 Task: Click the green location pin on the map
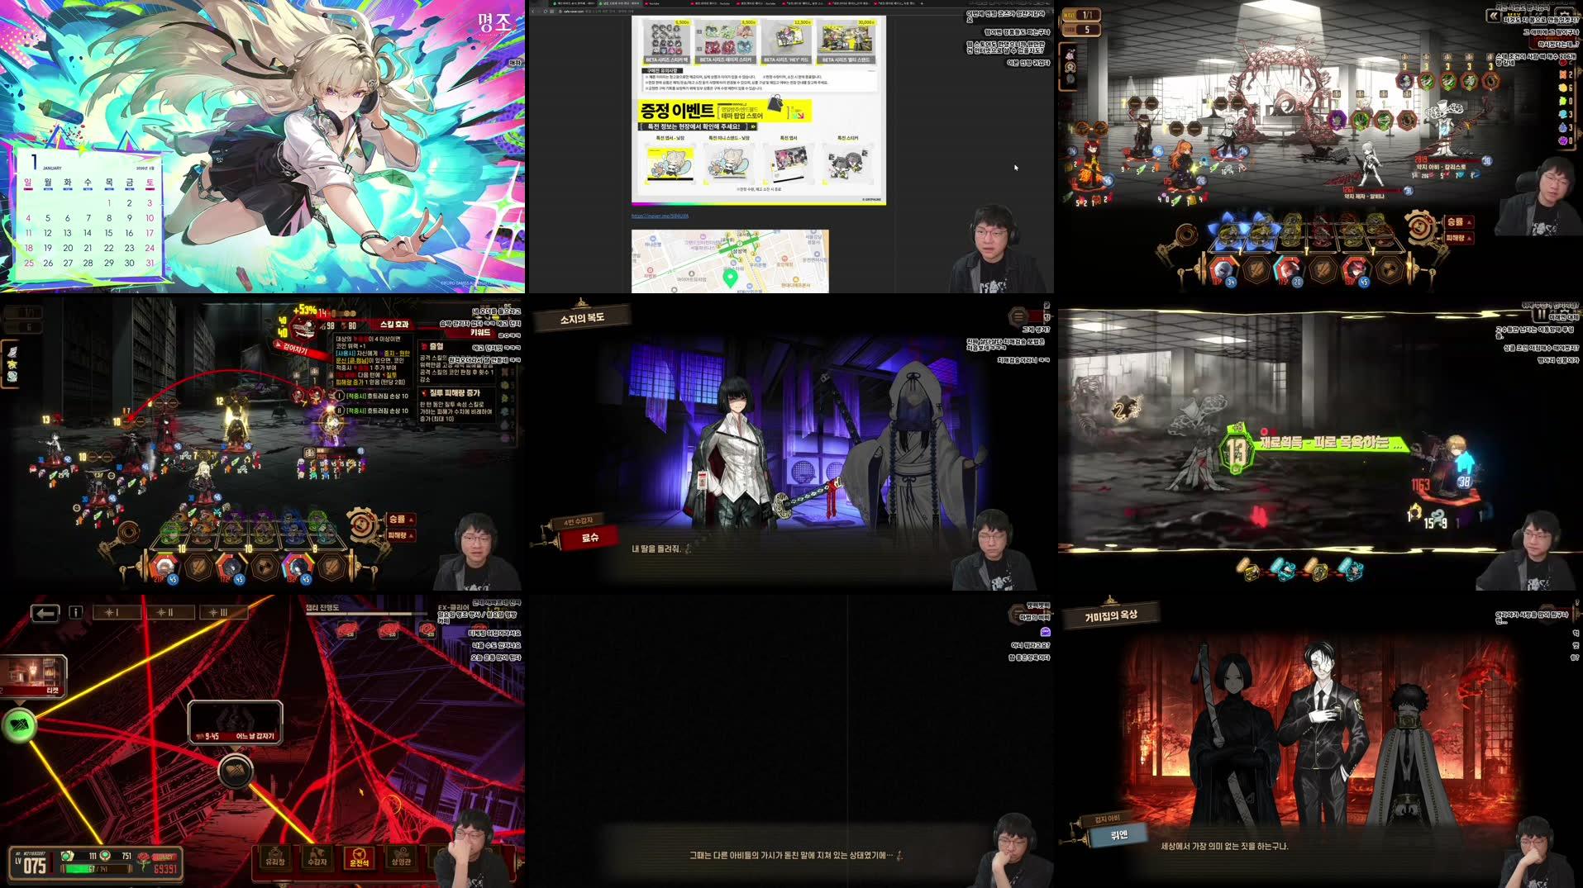coord(731,278)
